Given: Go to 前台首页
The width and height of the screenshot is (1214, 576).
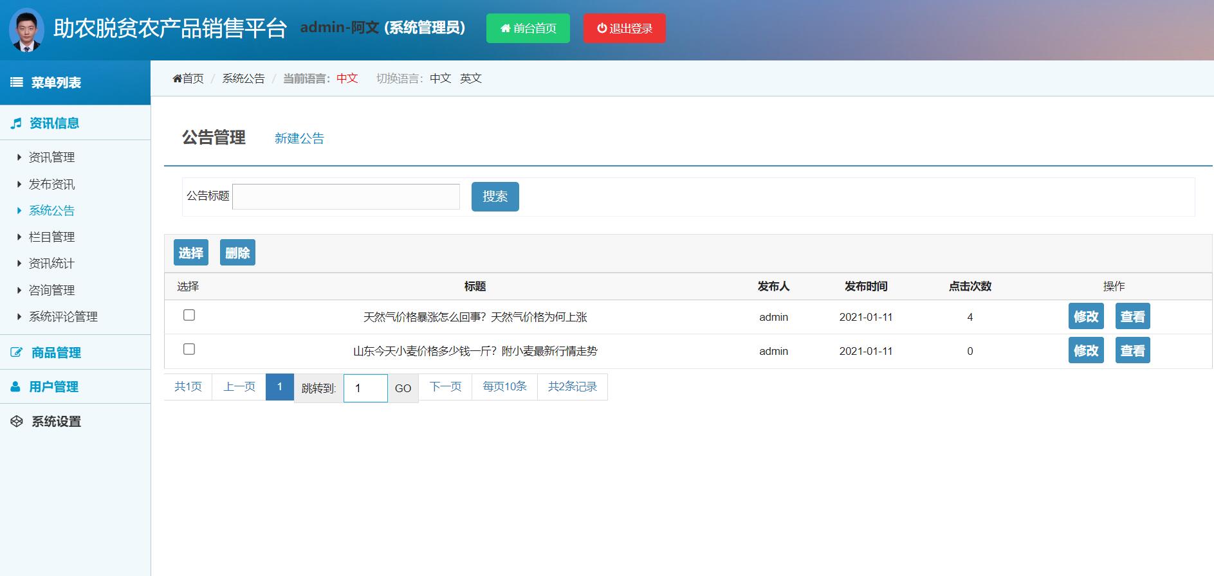Looking at the screenshot, I should (528, 28).
